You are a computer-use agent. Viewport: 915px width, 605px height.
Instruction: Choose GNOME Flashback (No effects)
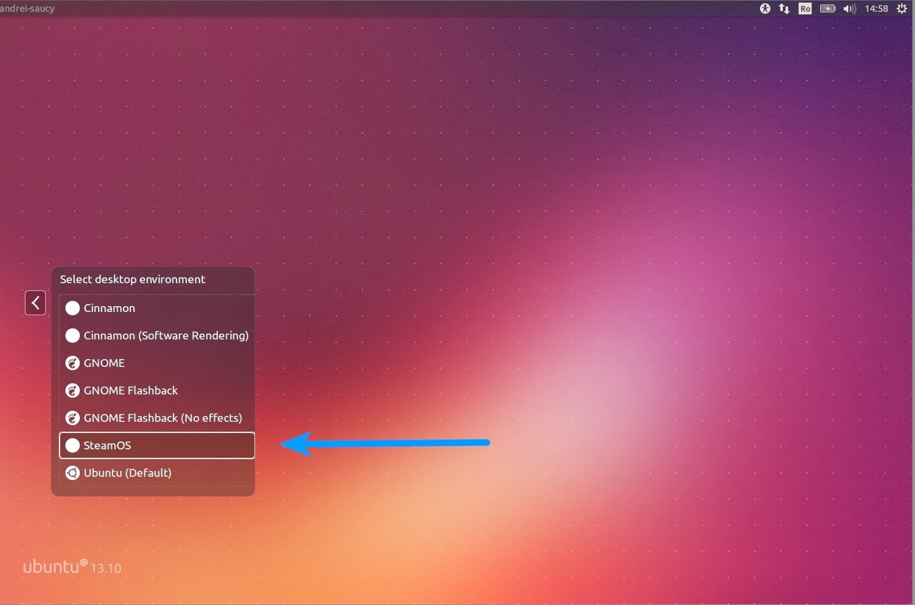[157, 418]
